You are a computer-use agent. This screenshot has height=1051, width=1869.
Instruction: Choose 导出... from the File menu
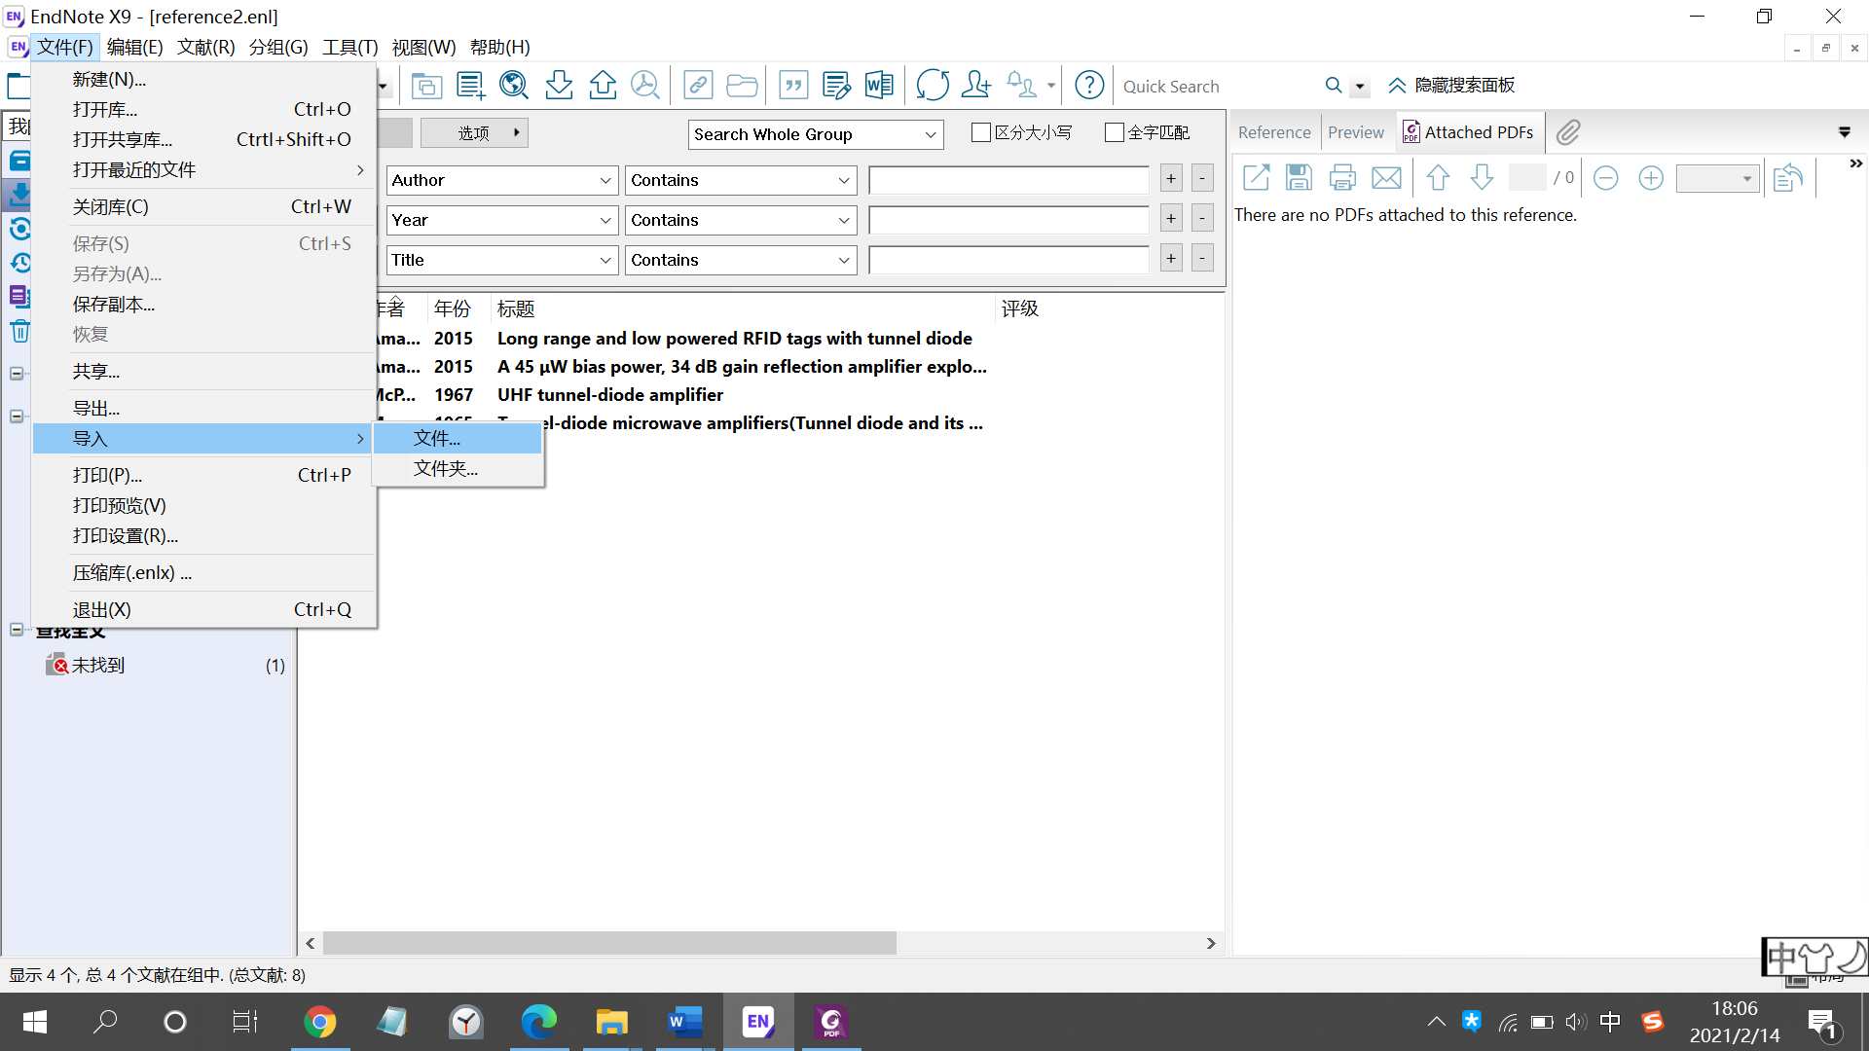tap(96, 408)
